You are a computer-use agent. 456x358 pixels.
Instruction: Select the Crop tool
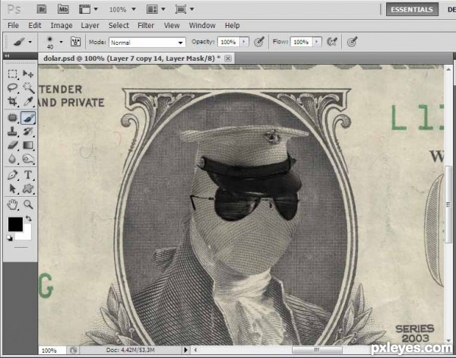[12, 101]
